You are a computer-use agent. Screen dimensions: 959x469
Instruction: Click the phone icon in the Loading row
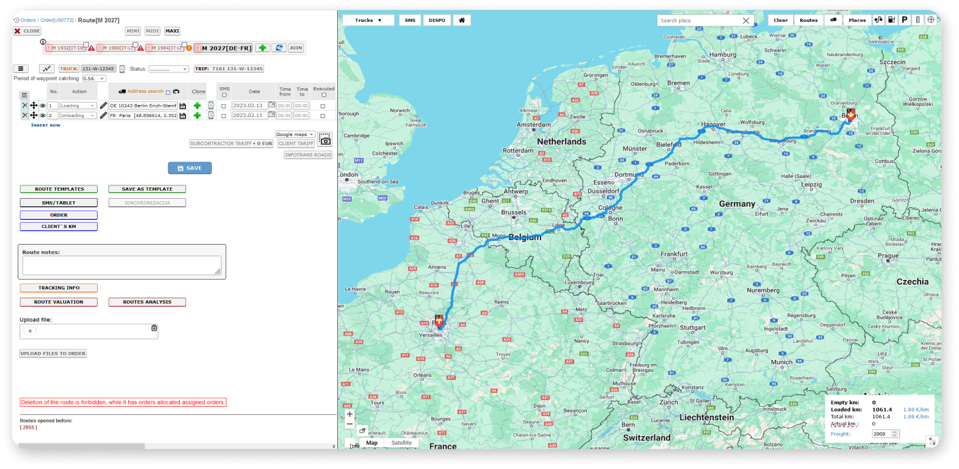(x=211, y=106)
